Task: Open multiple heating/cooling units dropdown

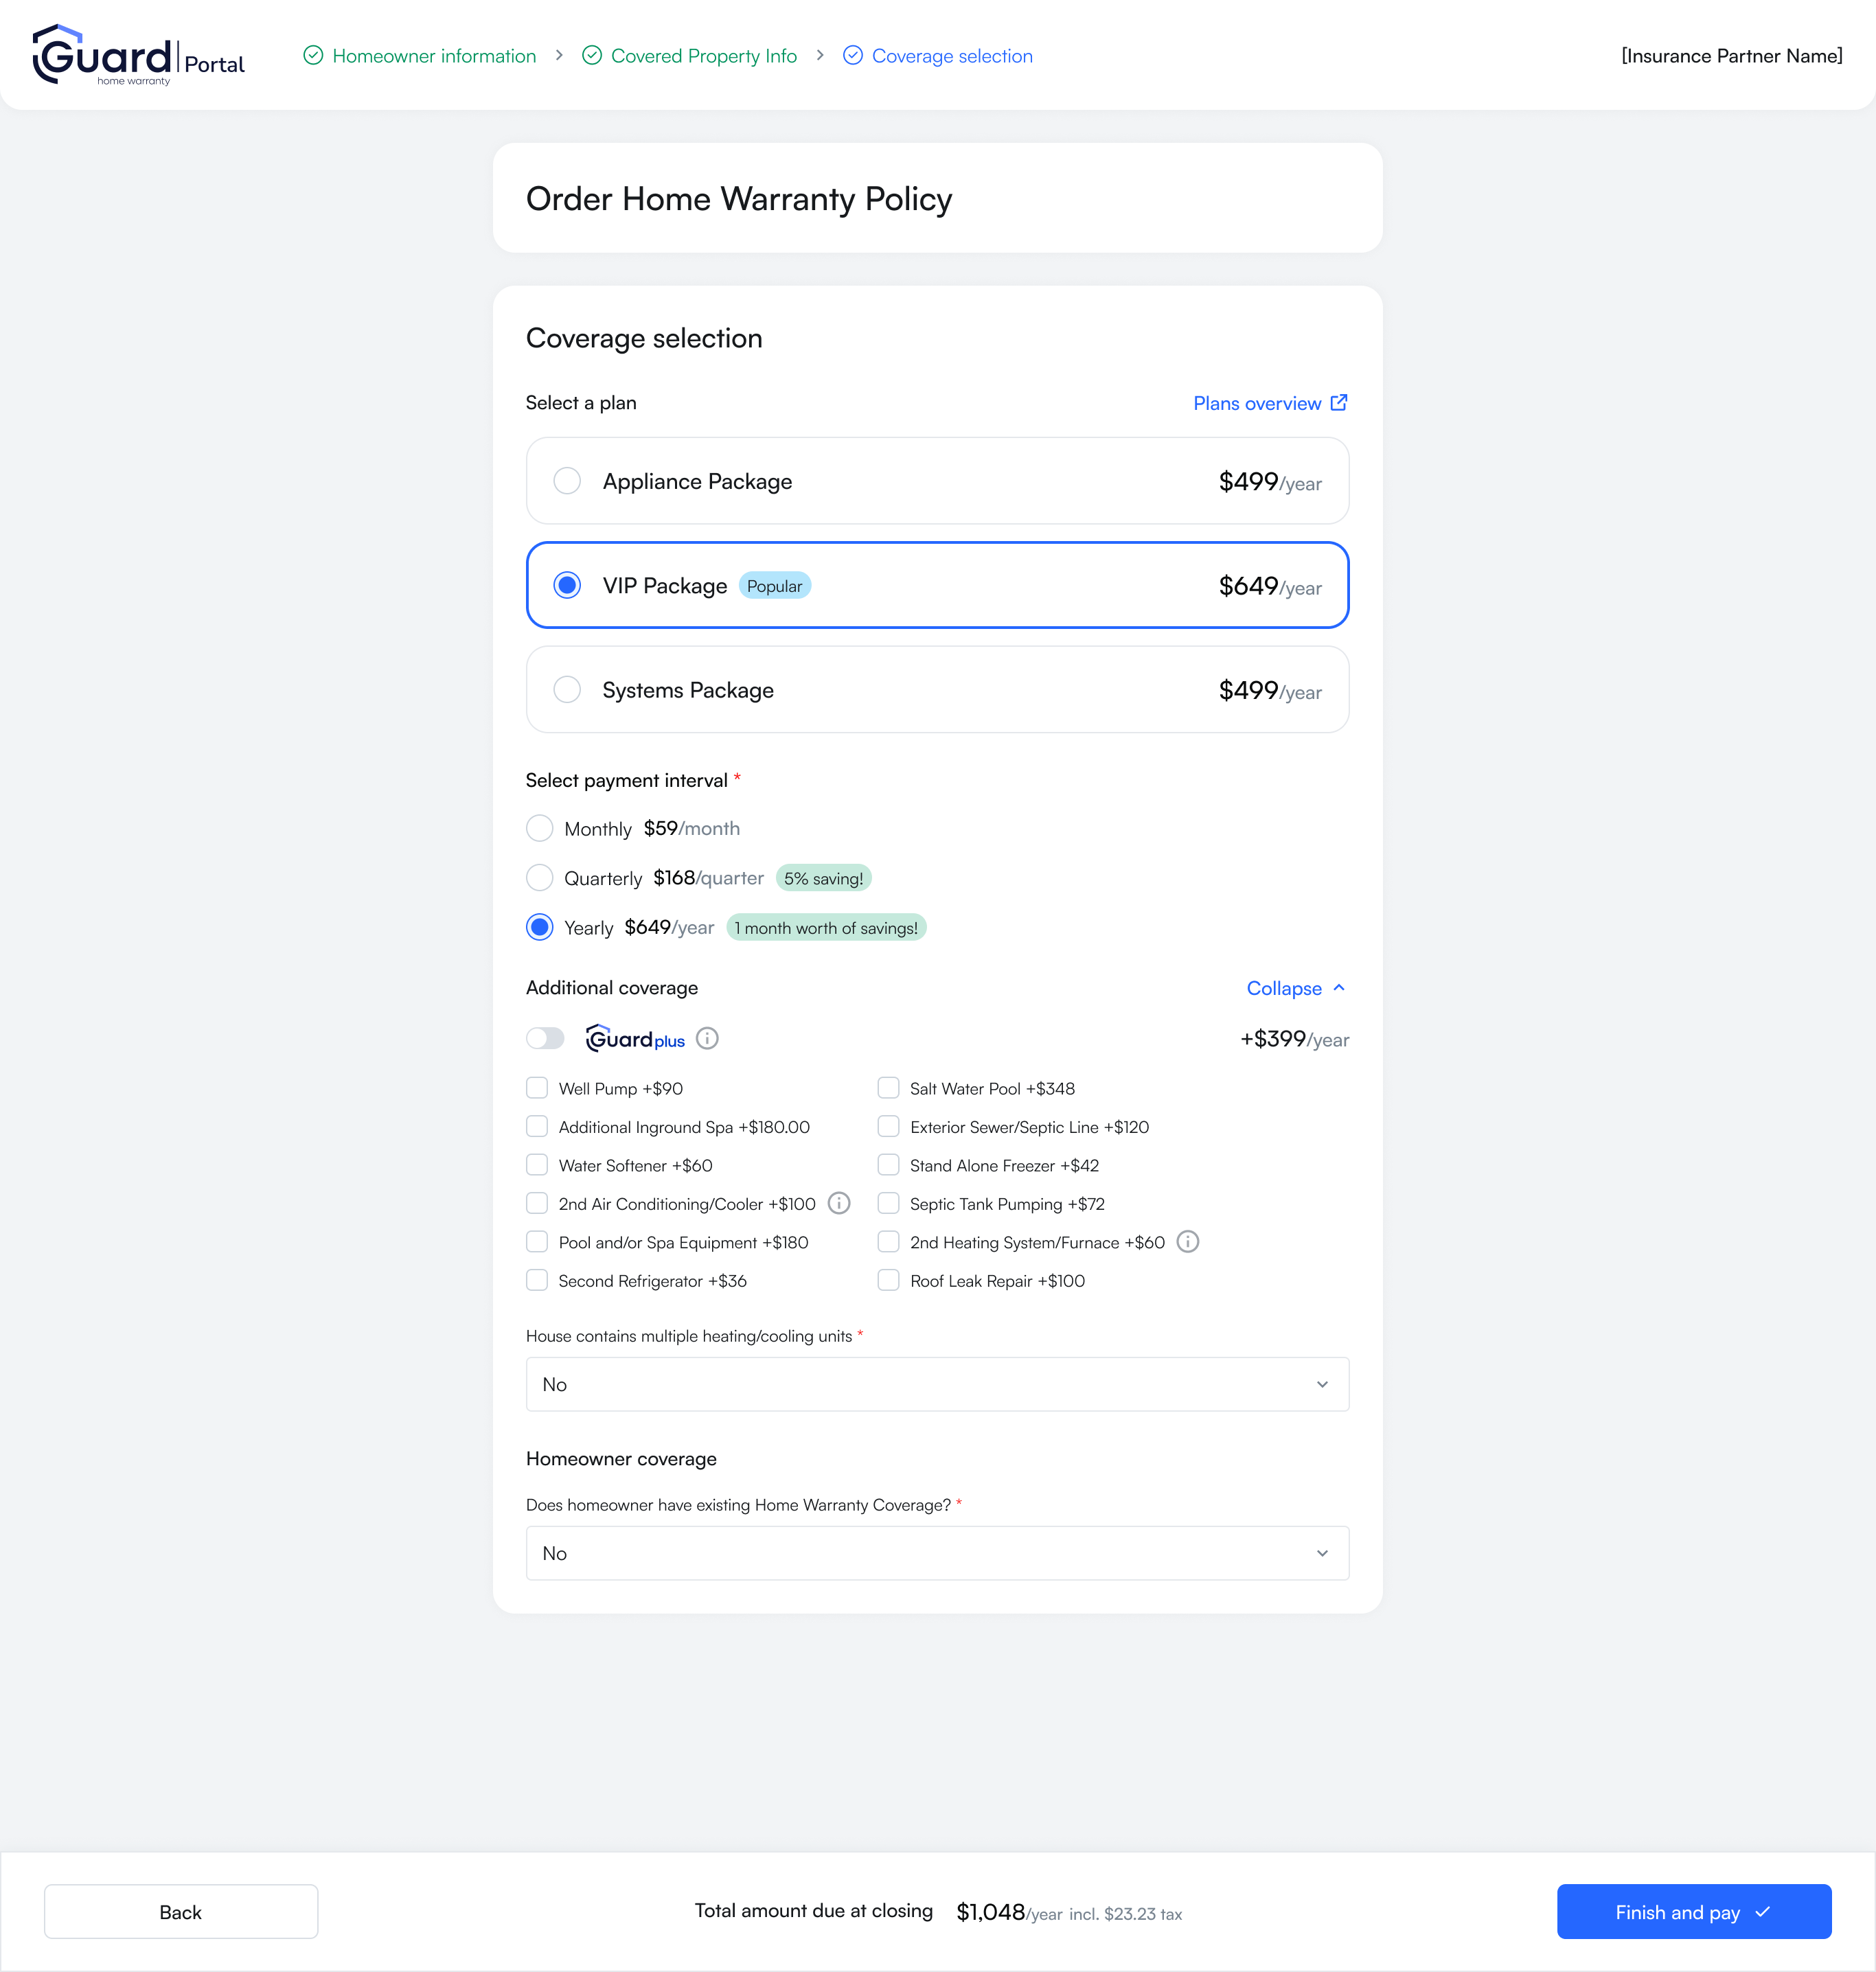Action: (x=937, y=1384)
